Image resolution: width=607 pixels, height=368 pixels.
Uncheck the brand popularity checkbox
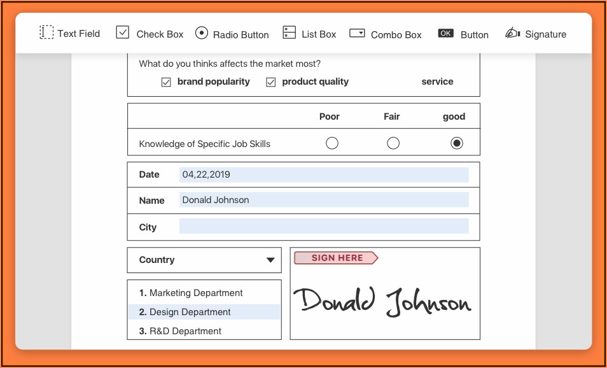point(166,82)
